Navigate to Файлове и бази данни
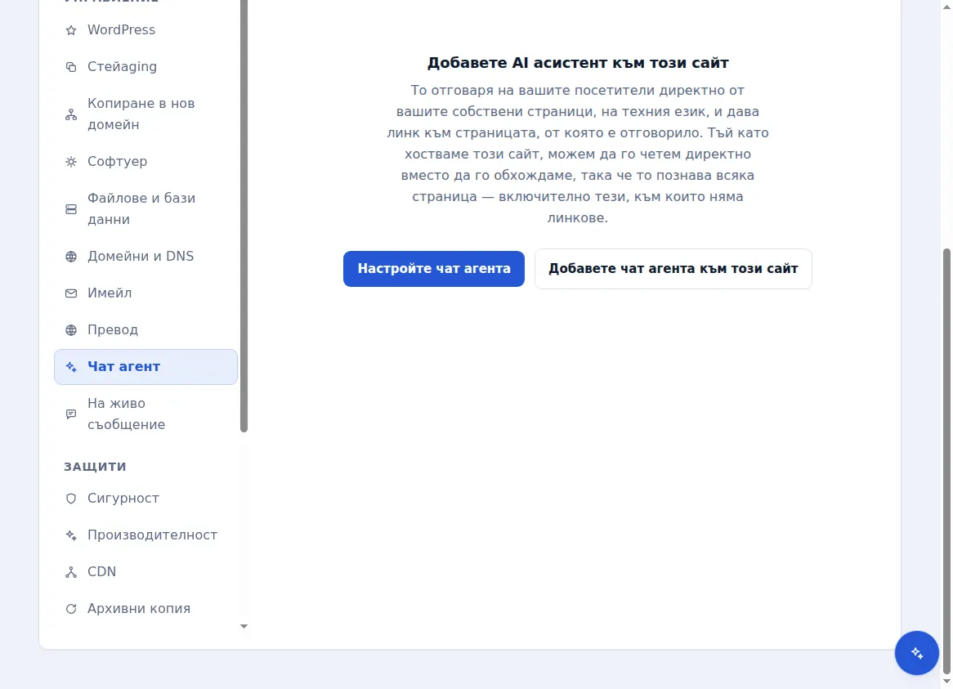 click(145, 209)
